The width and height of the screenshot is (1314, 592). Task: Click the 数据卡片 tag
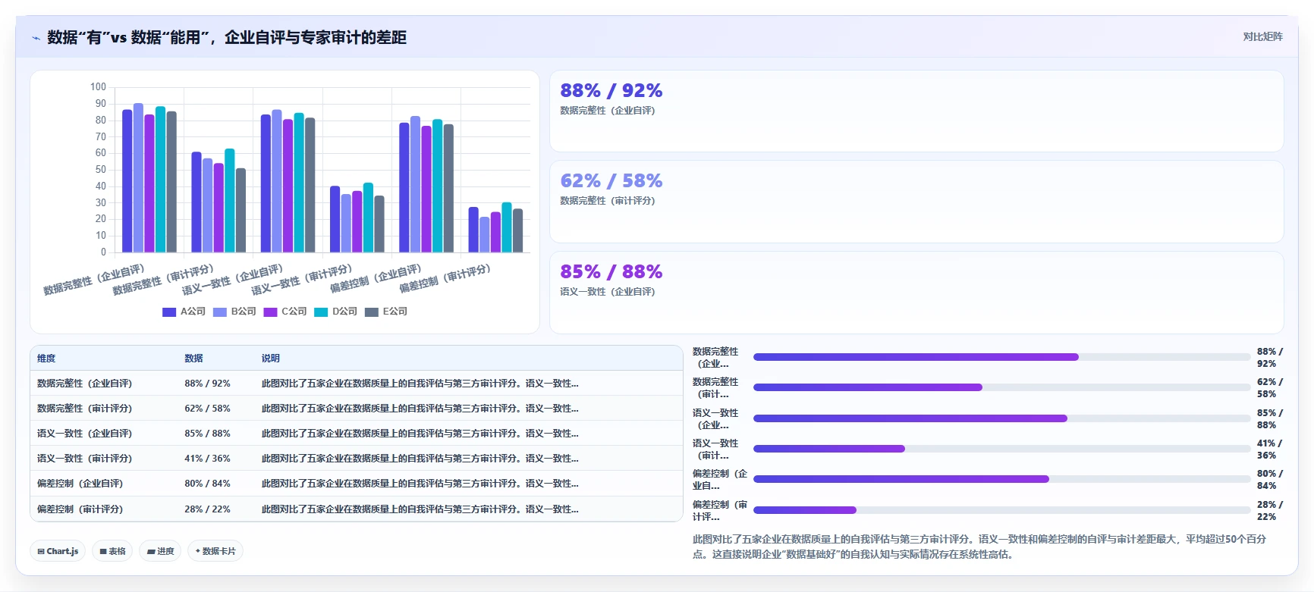point(215,551)
